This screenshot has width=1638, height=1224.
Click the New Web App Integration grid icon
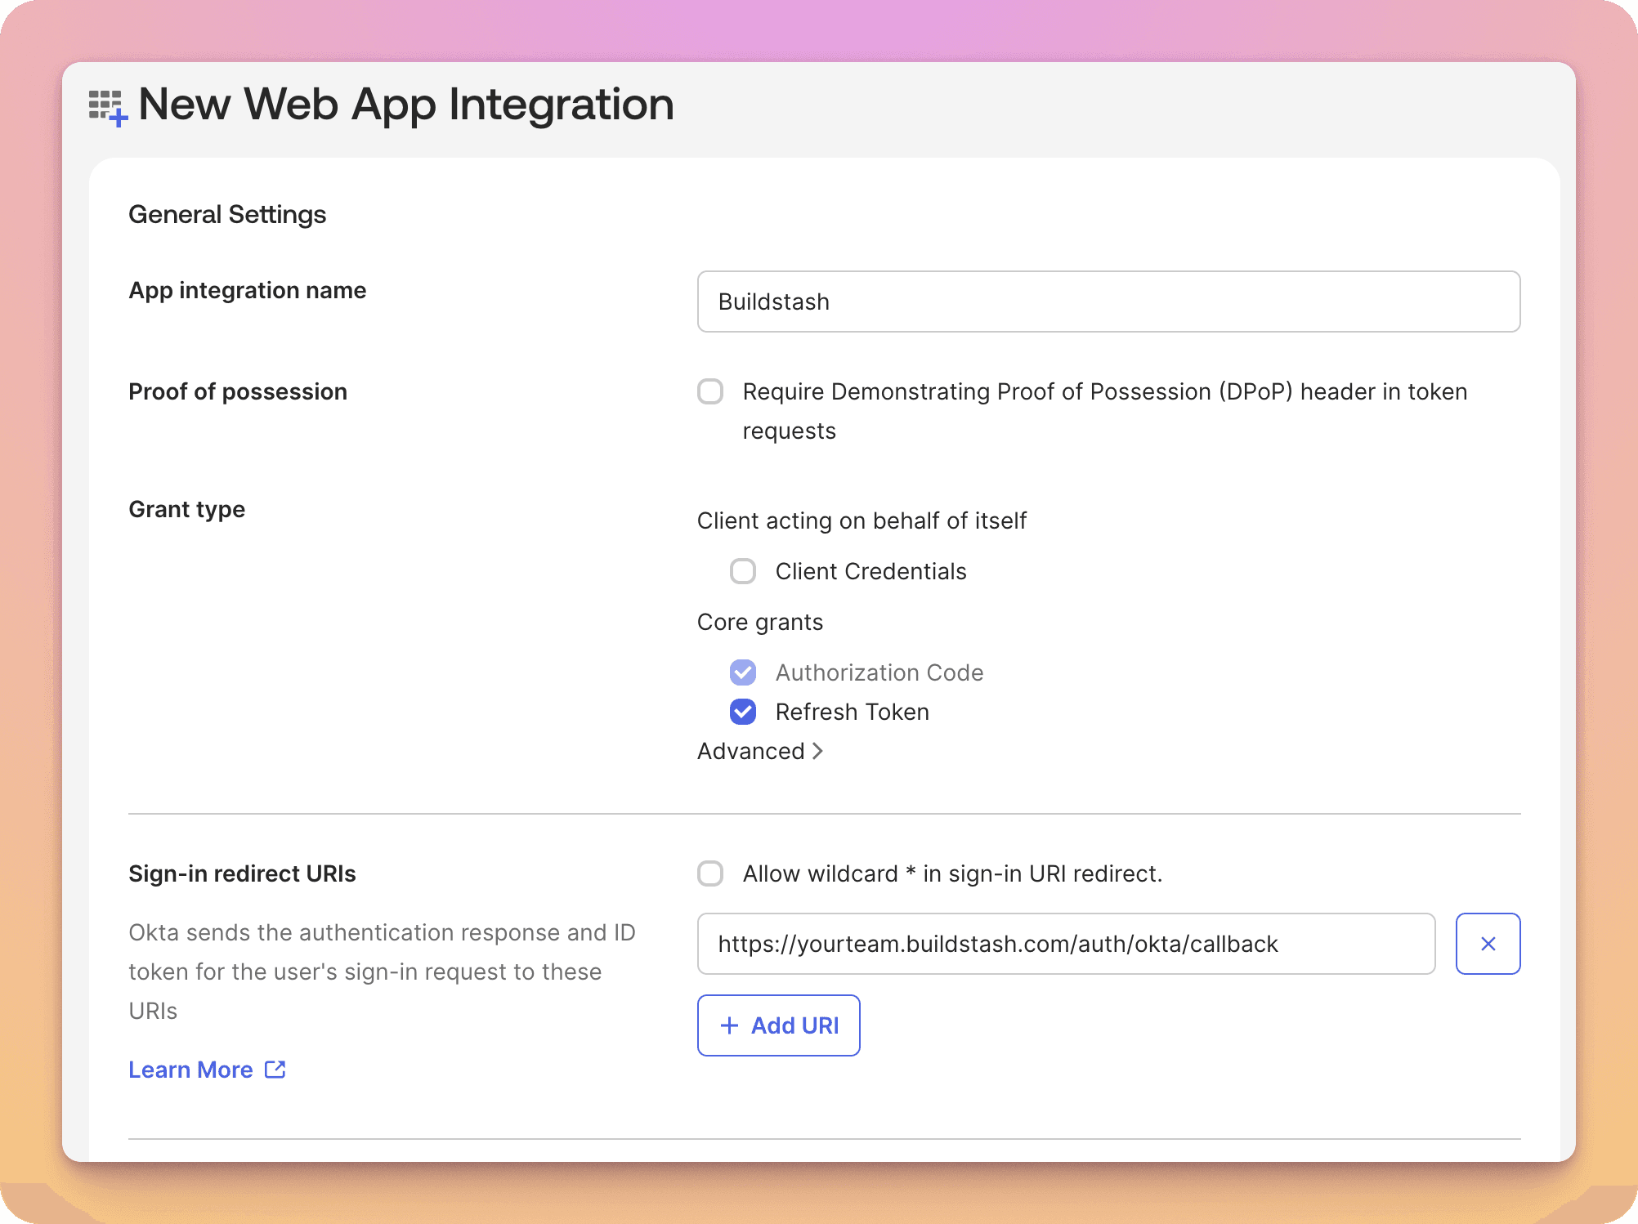coord(106,105)
